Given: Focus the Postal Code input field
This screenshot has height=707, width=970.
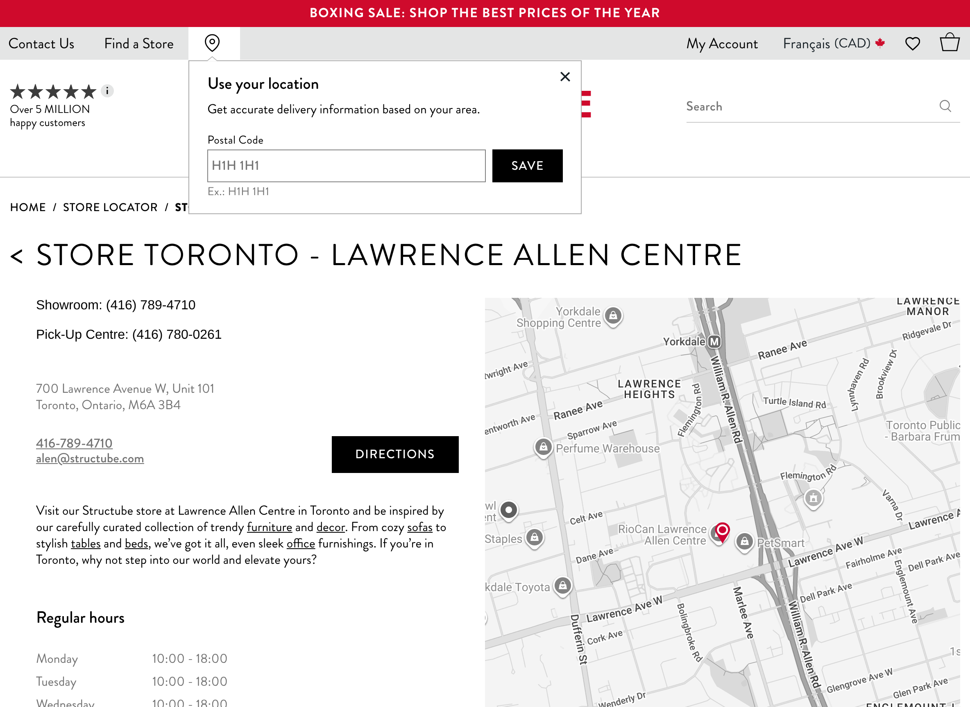Looking at the screenshot, I should tap(346, 166).
